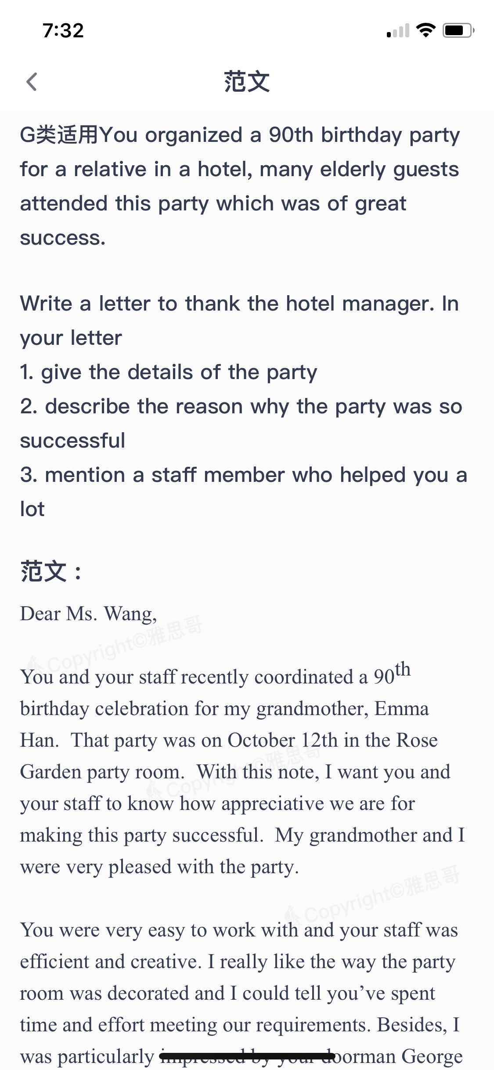The image size is (494, 1070).
Task: Tap the 7:32 clock in status bar
Action: click(63, 30)
